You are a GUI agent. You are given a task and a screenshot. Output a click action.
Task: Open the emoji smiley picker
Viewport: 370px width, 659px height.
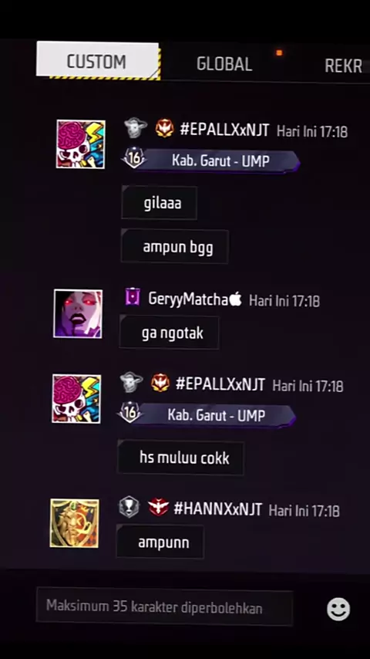coord(338,609)
